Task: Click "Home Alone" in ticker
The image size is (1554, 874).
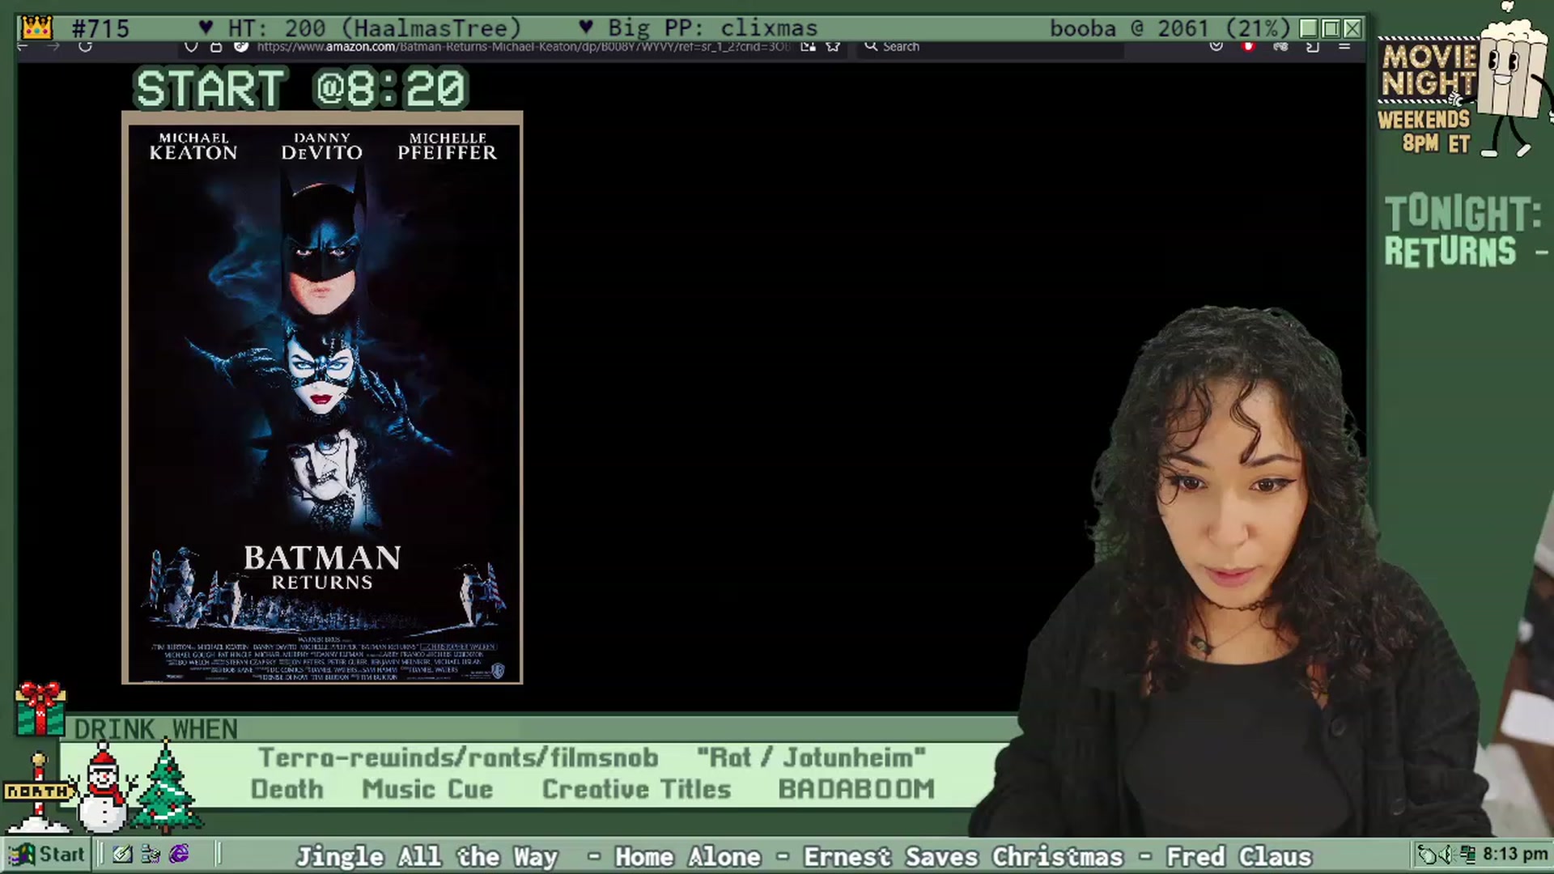Action: (688, 856)
